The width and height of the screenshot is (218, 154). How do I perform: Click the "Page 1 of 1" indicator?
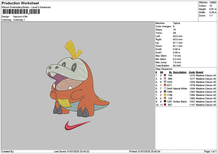coord(210,151)
